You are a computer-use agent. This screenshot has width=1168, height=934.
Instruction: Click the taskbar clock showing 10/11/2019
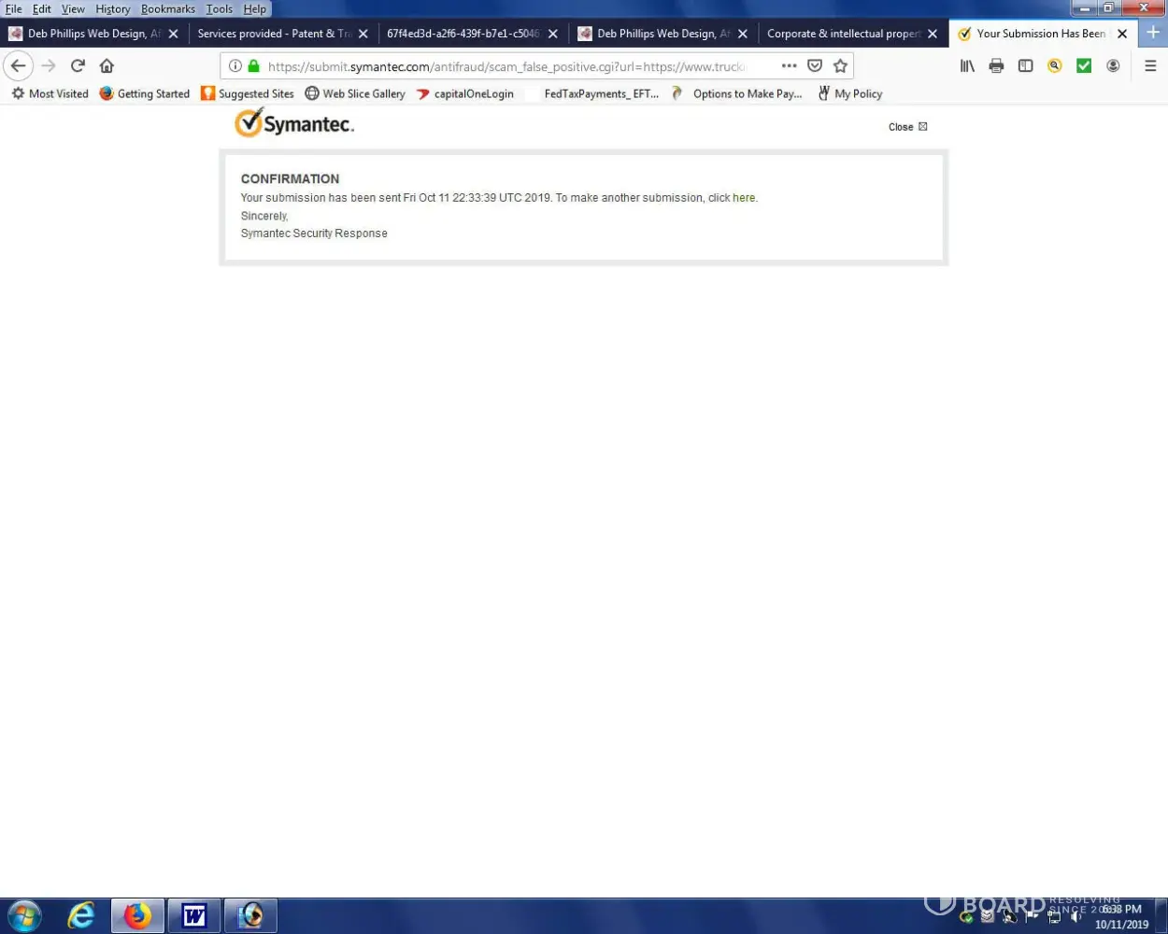[1121, 916]
